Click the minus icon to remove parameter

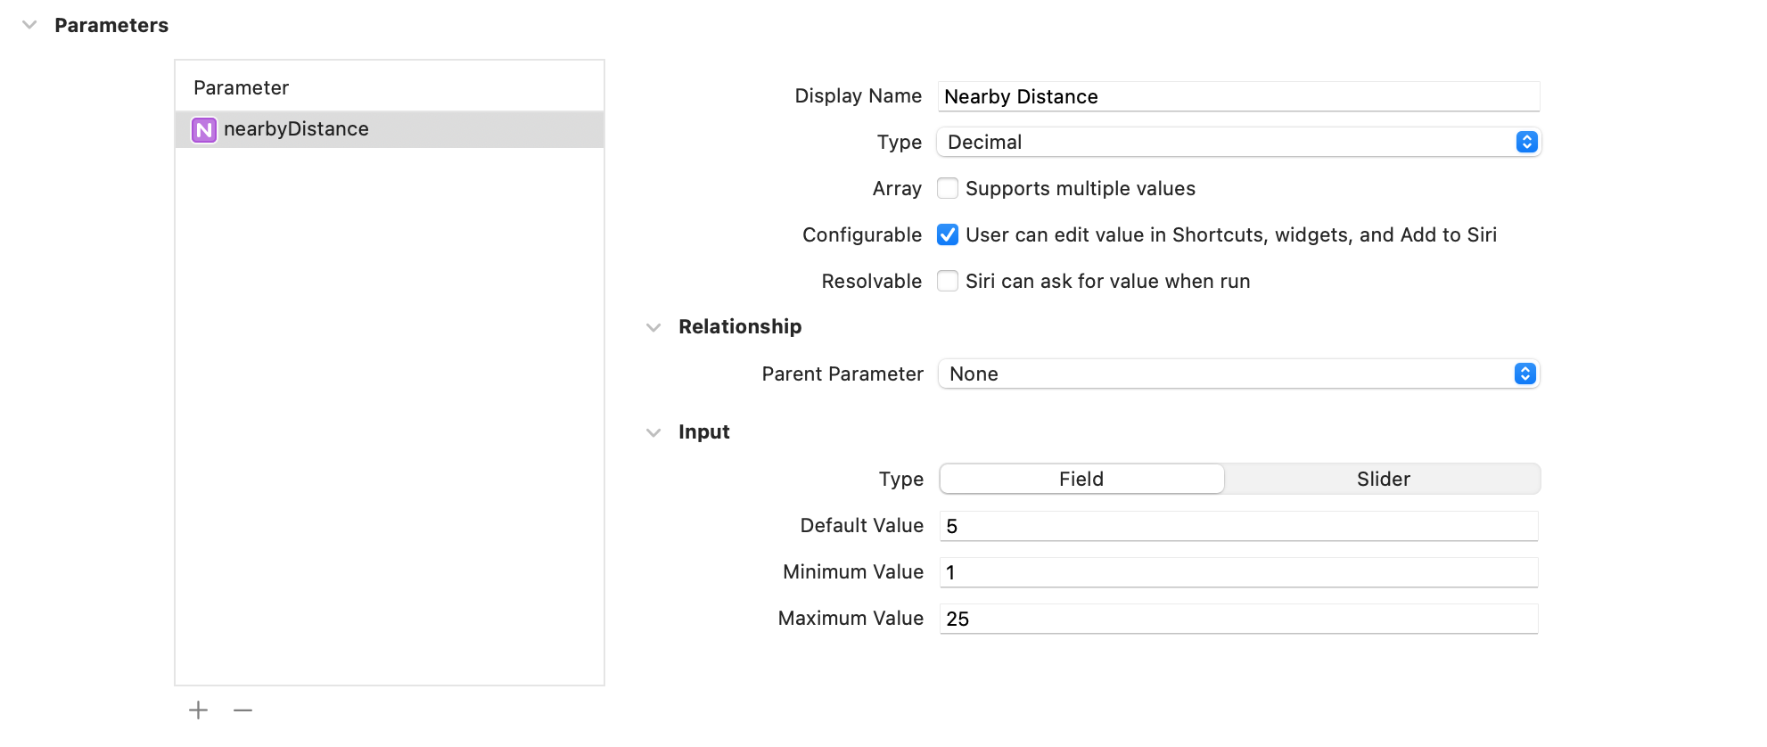pos(242,710)
